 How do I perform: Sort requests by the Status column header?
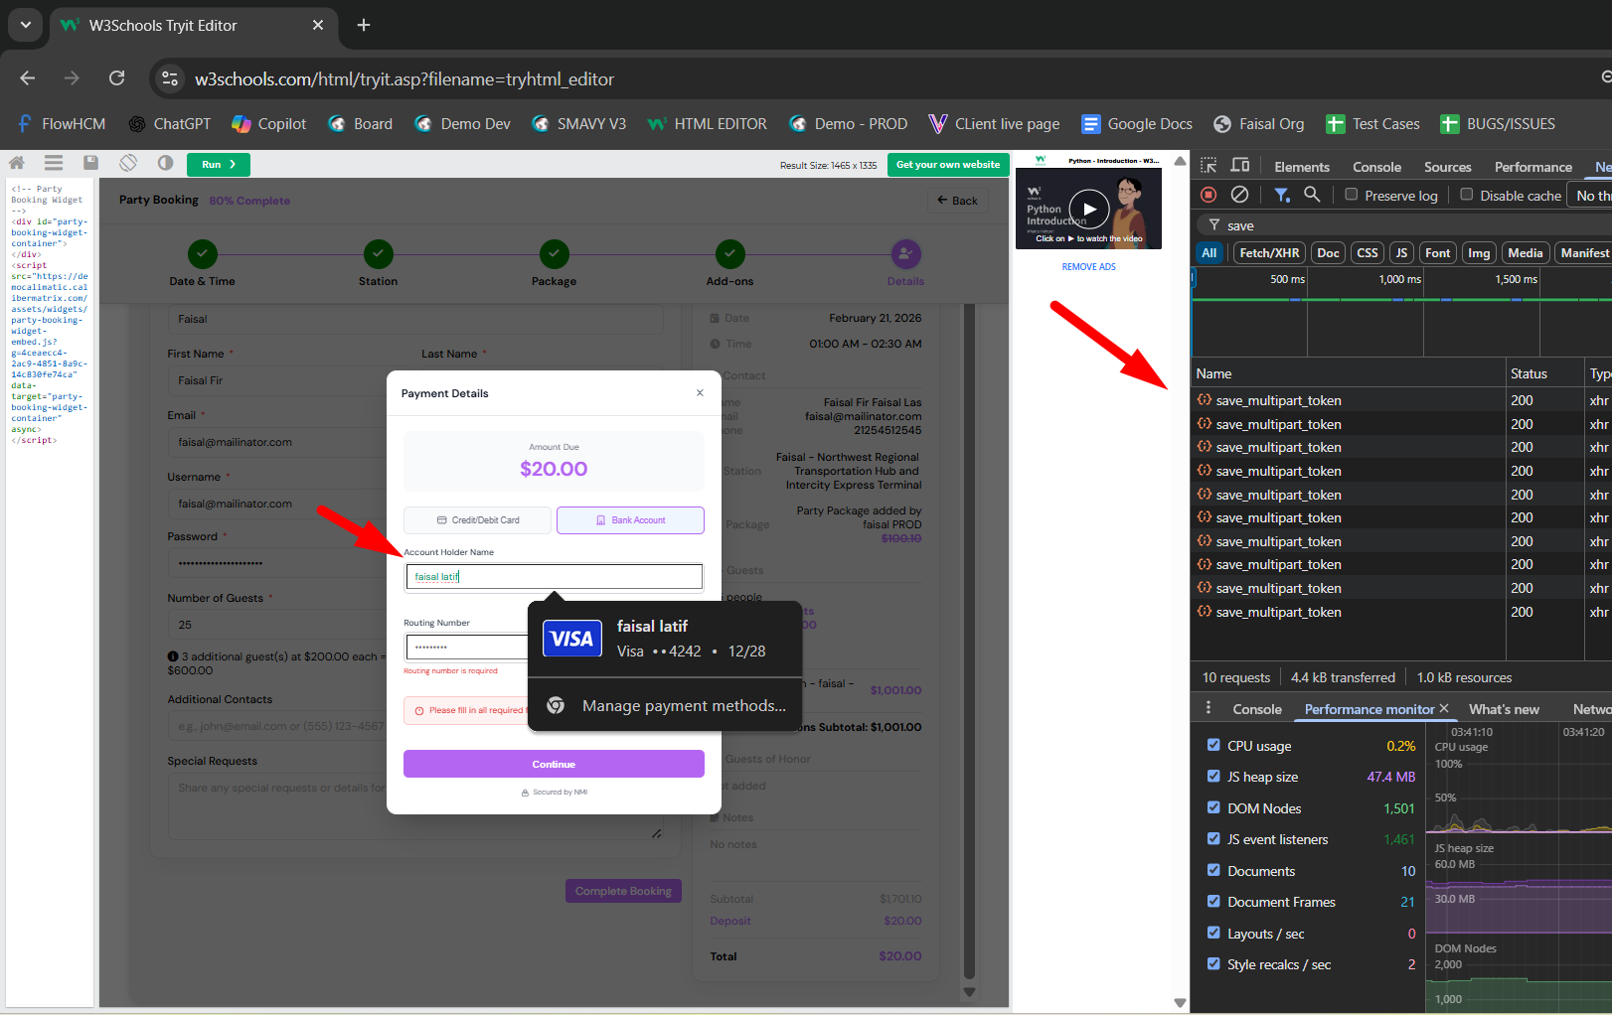coord(1544,373)
